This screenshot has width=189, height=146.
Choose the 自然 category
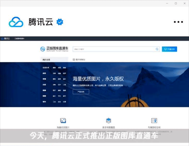tap(44, 85)
